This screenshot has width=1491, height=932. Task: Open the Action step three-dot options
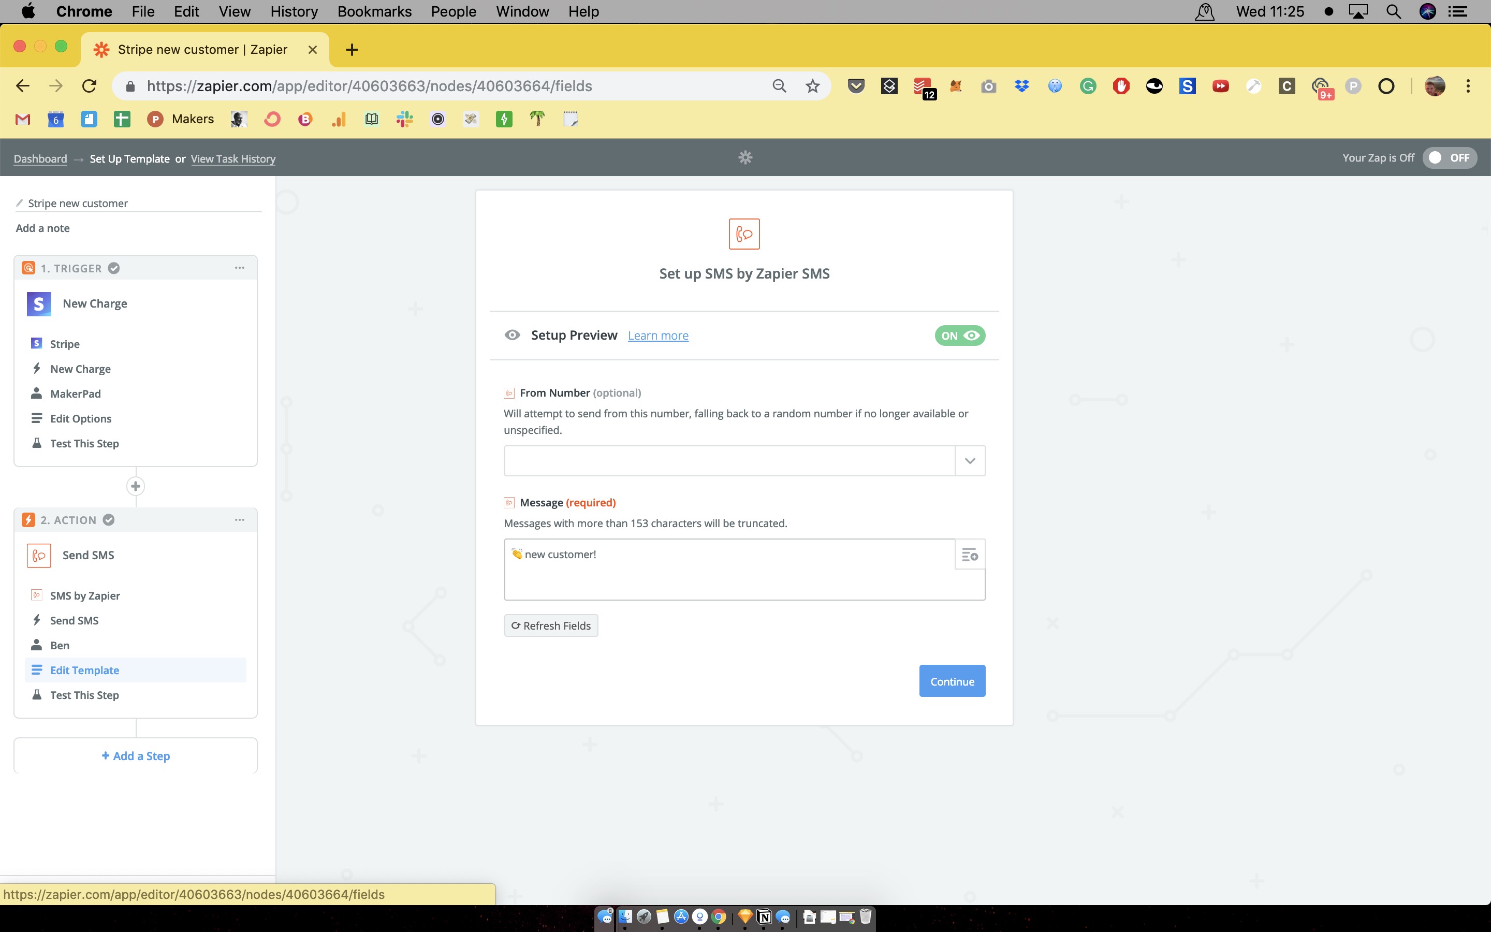point(240,520)
